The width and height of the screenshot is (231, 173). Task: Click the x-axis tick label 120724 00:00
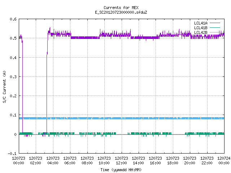224,161
